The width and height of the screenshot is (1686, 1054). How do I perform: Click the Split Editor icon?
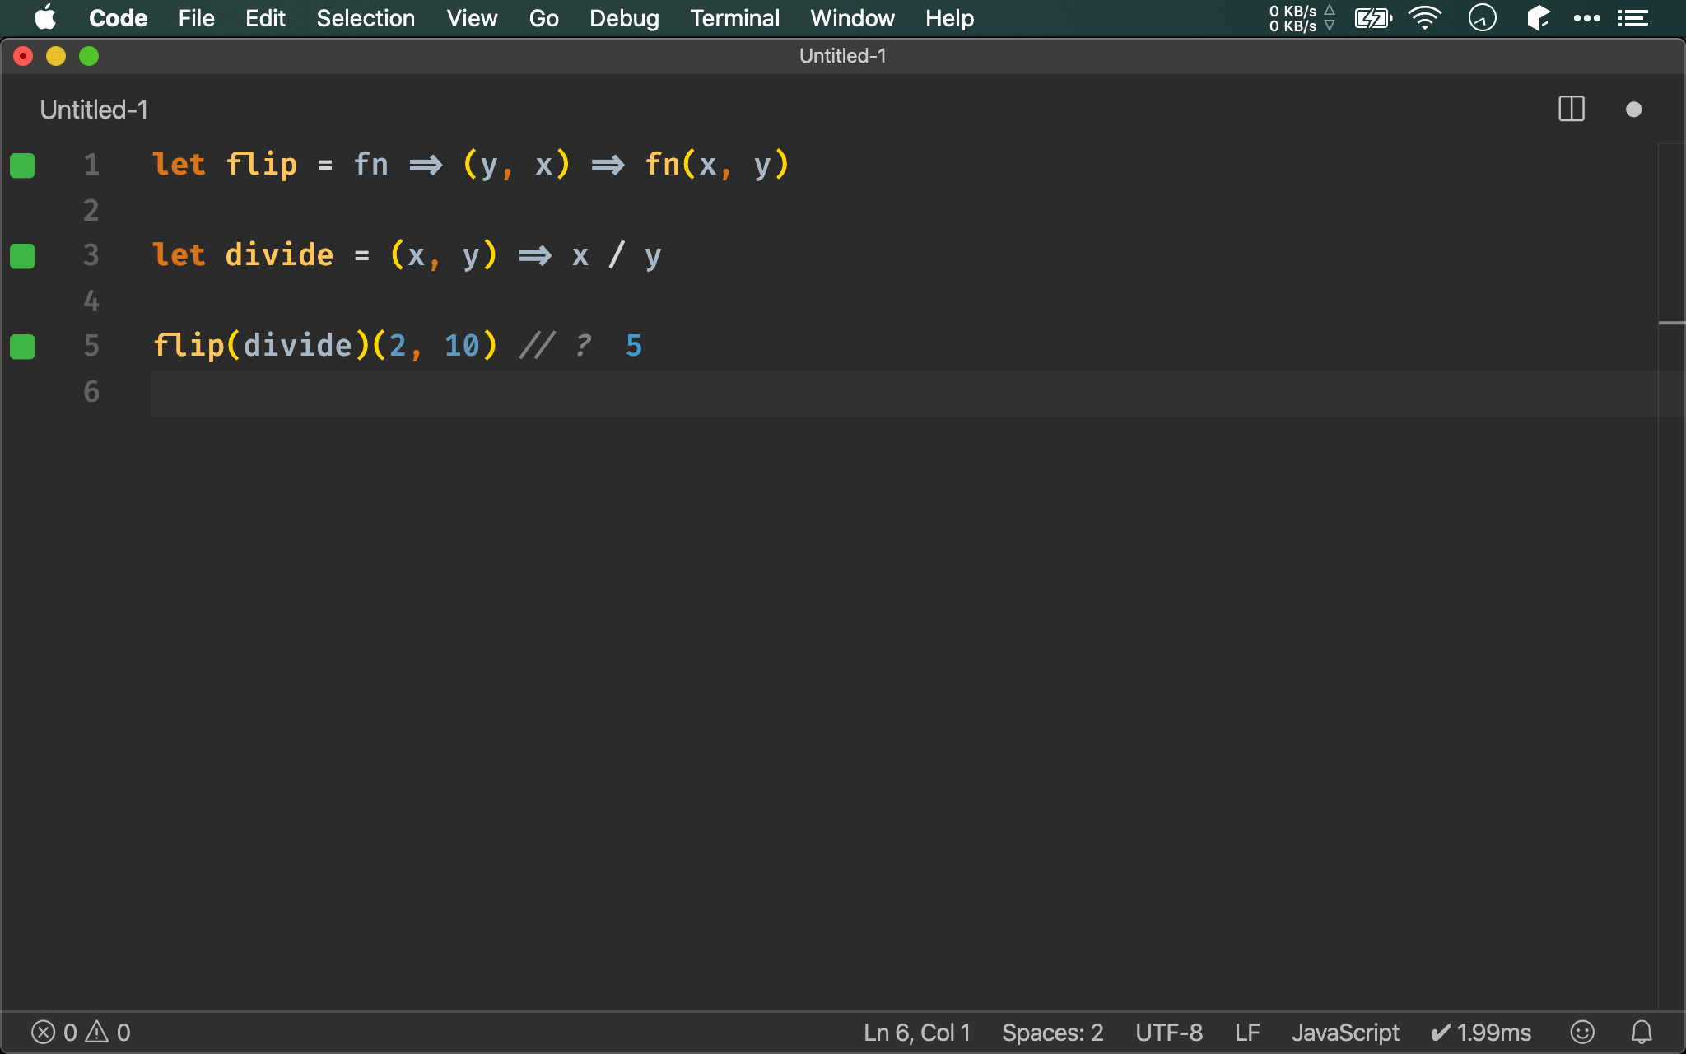[x=1572, y=109]
